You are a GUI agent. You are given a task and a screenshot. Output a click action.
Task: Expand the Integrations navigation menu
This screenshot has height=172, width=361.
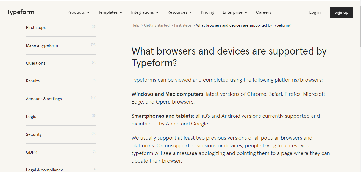click(145, 12)
